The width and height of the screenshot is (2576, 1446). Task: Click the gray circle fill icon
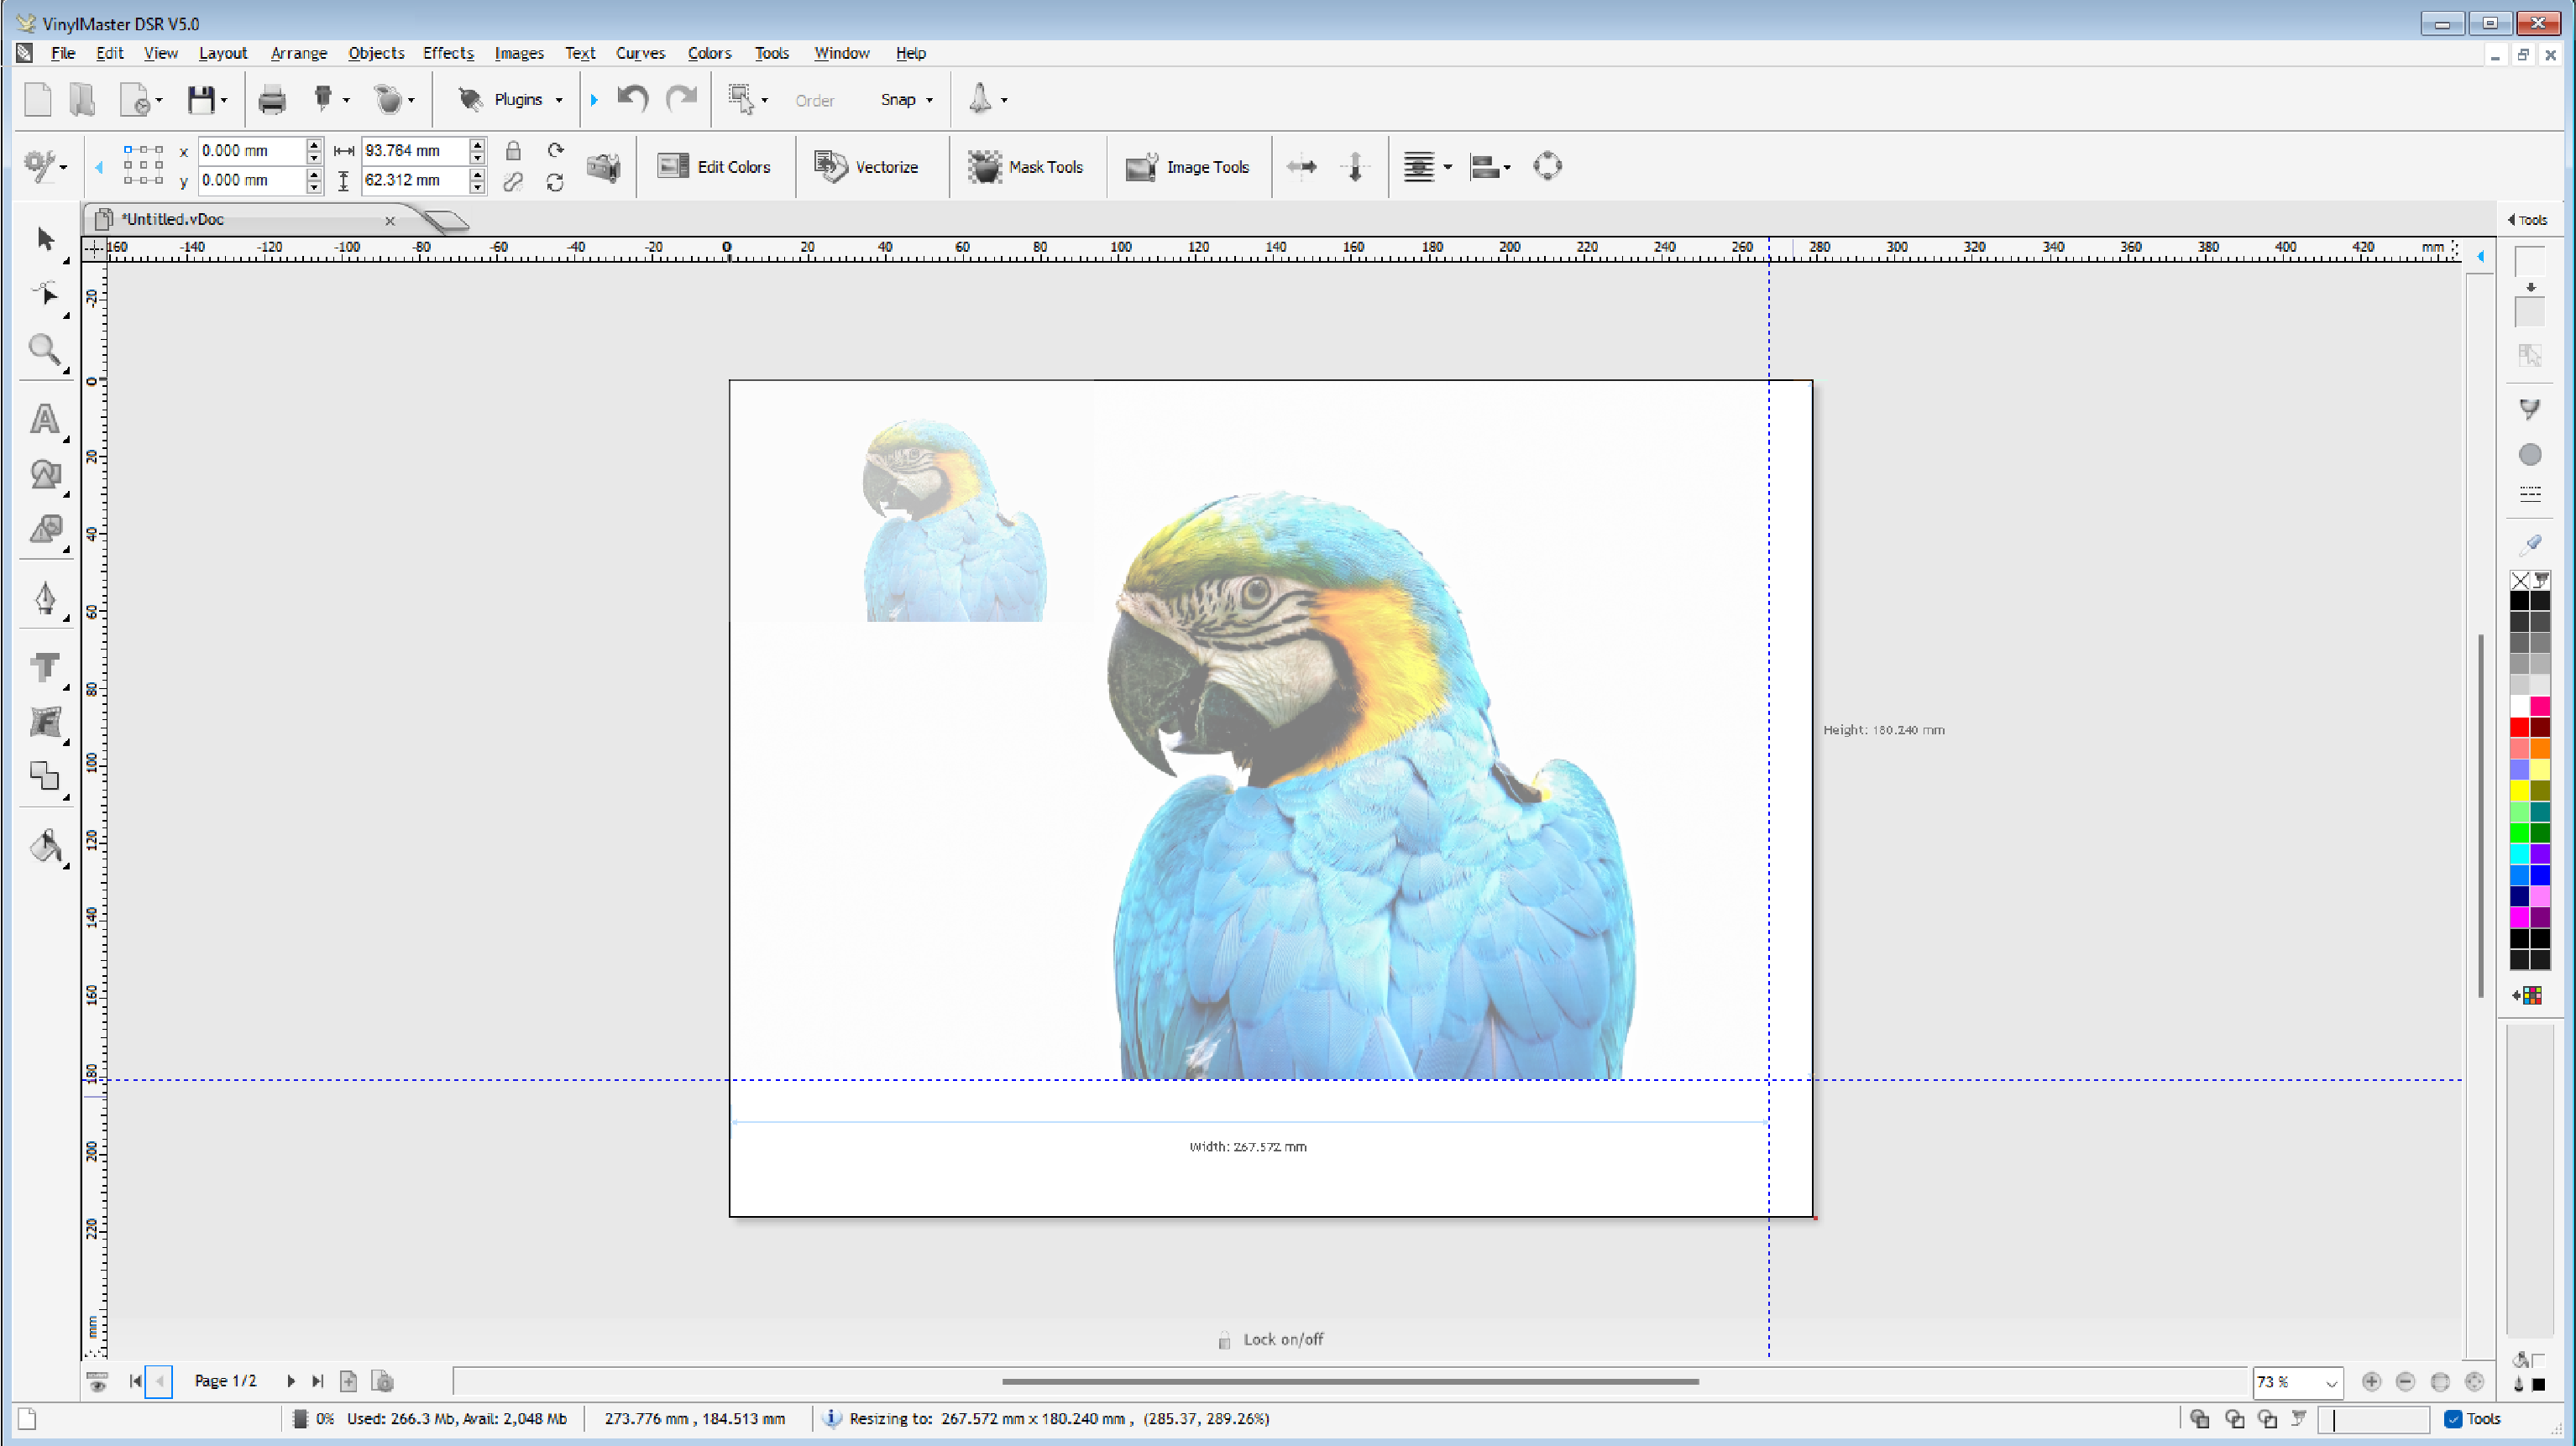pyautogui.click(x=2530, y=455)
